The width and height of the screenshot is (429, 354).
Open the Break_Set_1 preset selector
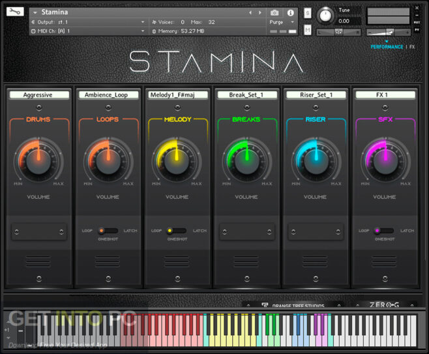tap(247, 95)
